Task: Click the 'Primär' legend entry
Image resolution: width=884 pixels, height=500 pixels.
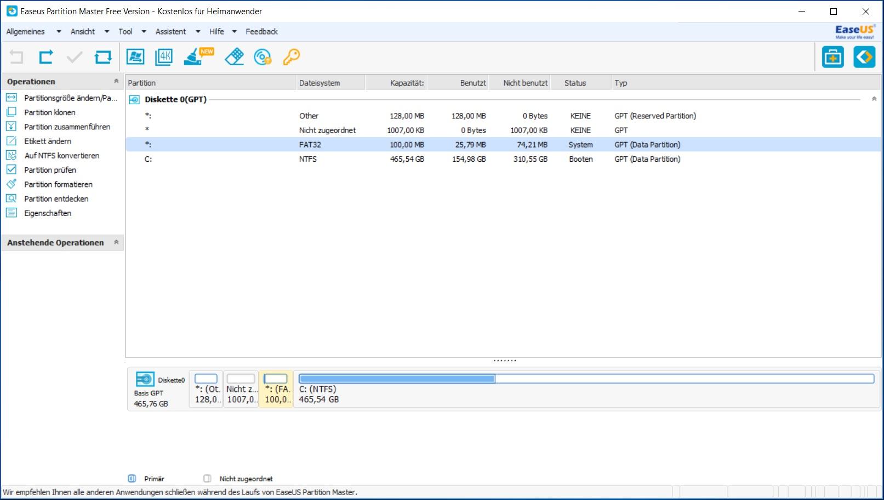Action: tap(146, 479)
